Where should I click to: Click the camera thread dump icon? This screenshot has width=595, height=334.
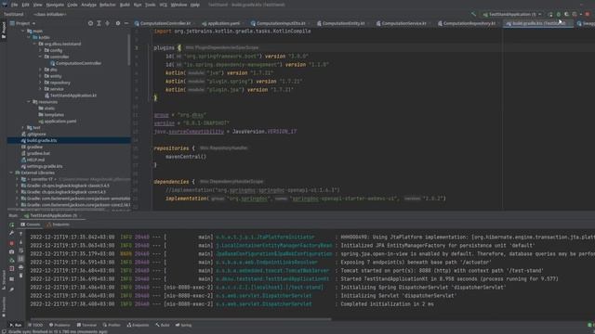click(x=12, y=251)
